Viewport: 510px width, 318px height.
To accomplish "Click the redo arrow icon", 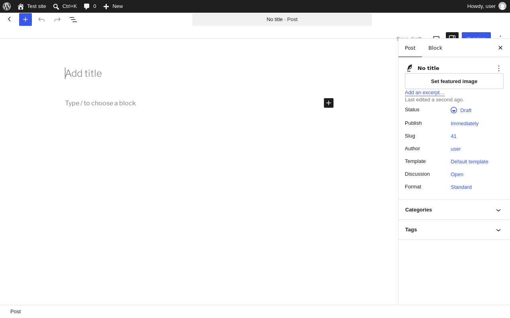I will [x=57, y=19].
